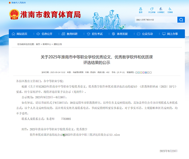
Task: Click the 登录 login user icon
Action: (141, 10)
